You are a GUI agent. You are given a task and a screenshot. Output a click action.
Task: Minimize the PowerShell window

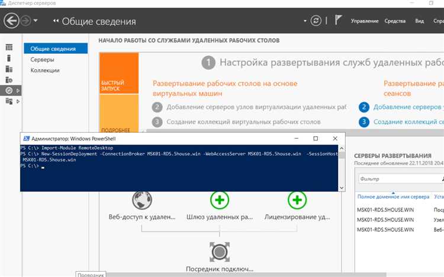296,138
